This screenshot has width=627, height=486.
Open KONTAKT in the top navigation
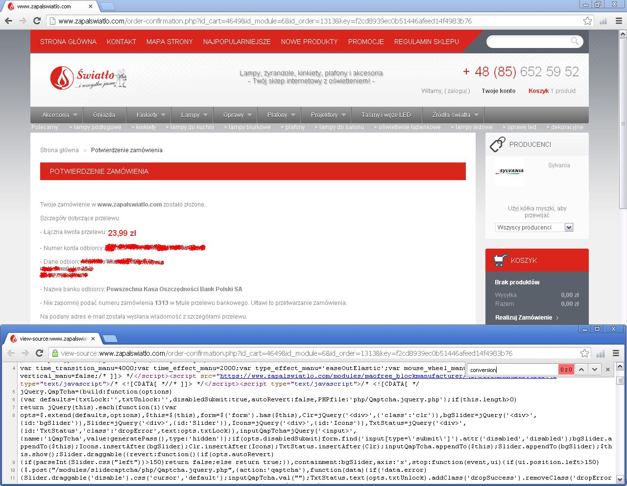pos(121,42)
